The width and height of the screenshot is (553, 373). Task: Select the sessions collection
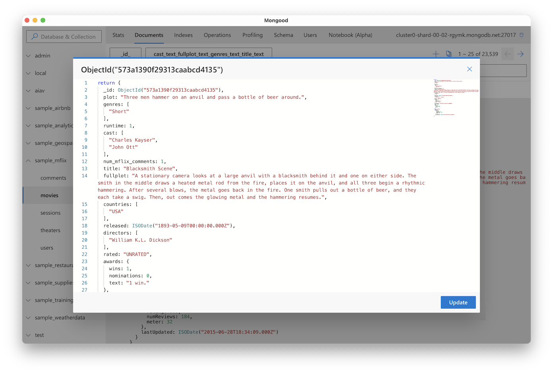(x=50, y=213)
